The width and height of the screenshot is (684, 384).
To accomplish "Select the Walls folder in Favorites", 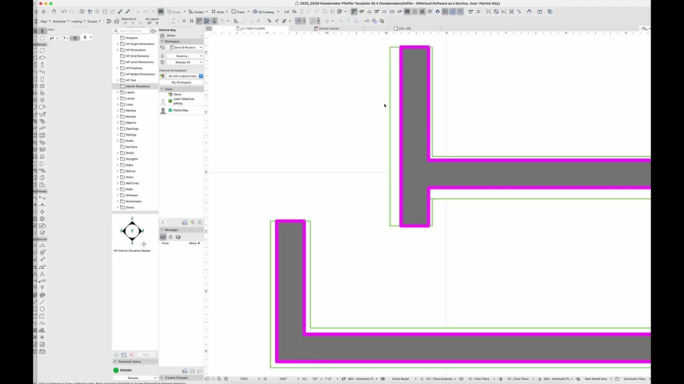I will (129, 189).
